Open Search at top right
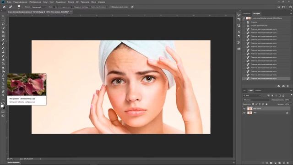Image resolution: width=293 pixels, height=165 pixels. [x=279, y=7]
